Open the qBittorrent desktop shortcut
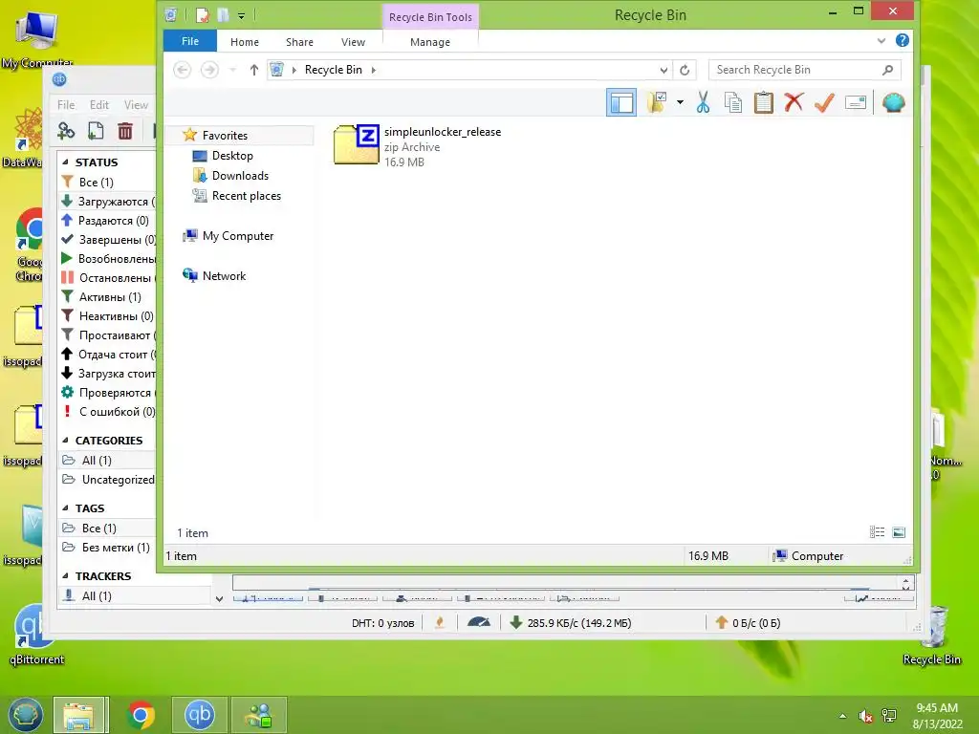This screenshot has height=734, width=979. (36, 634)
